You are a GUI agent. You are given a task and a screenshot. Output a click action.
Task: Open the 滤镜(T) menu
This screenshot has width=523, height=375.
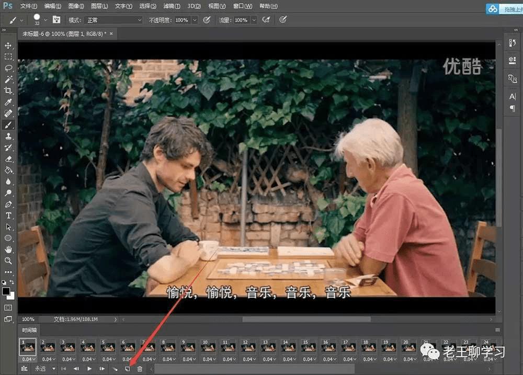[172, 6]
